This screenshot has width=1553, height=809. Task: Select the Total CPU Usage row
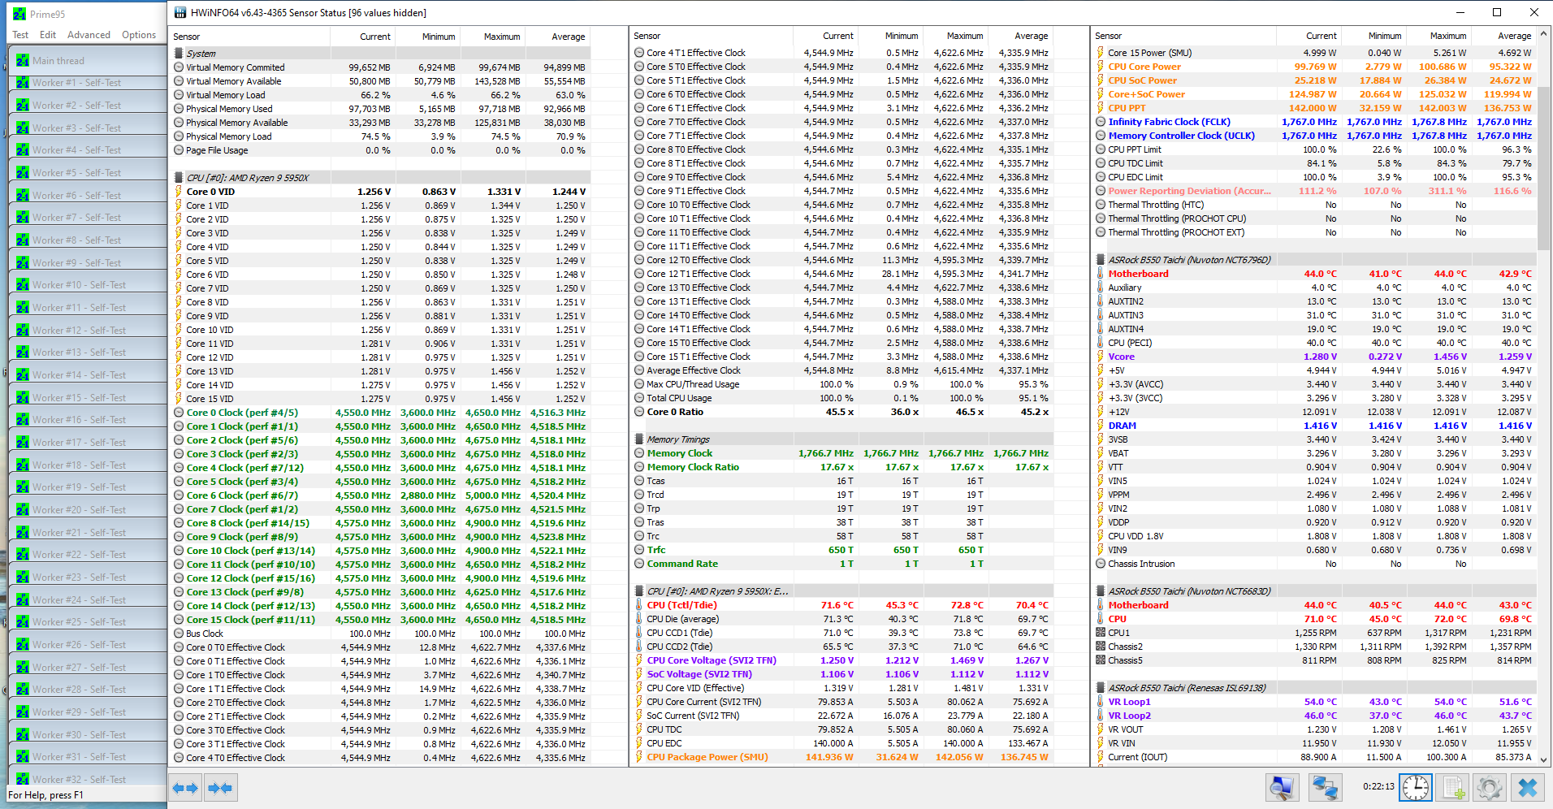click(842, 398)
